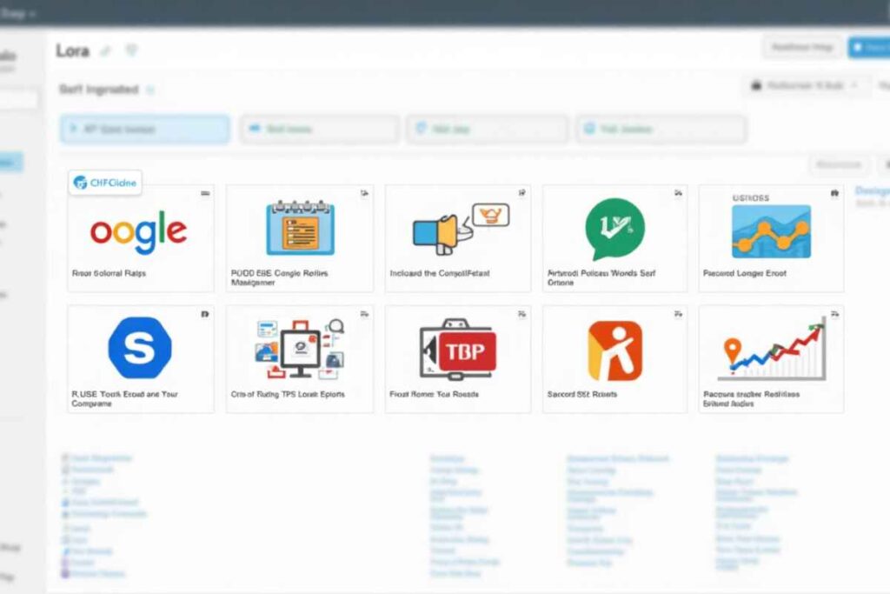Click the gray outlined button at top right
The image size is (890, 594).
pos(801,48)
